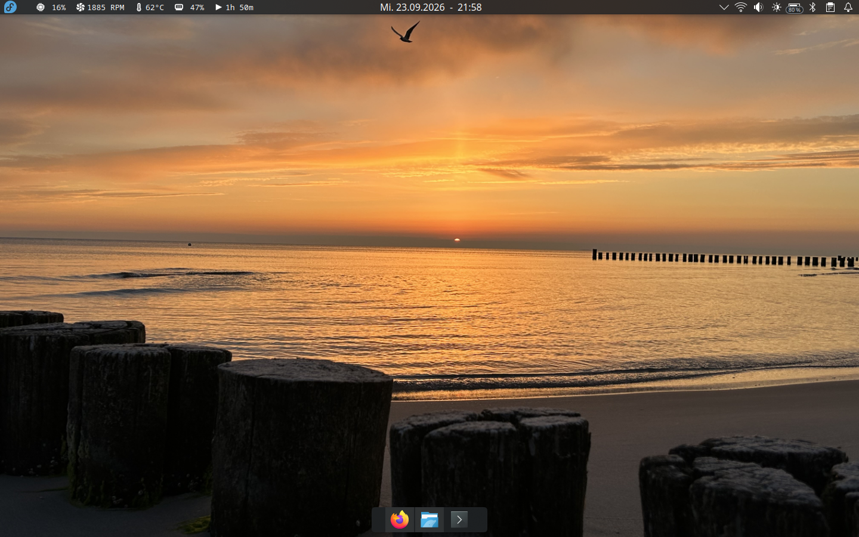Launch Firefox from the dock
The image size is (859, 537).
coord(400,520)
